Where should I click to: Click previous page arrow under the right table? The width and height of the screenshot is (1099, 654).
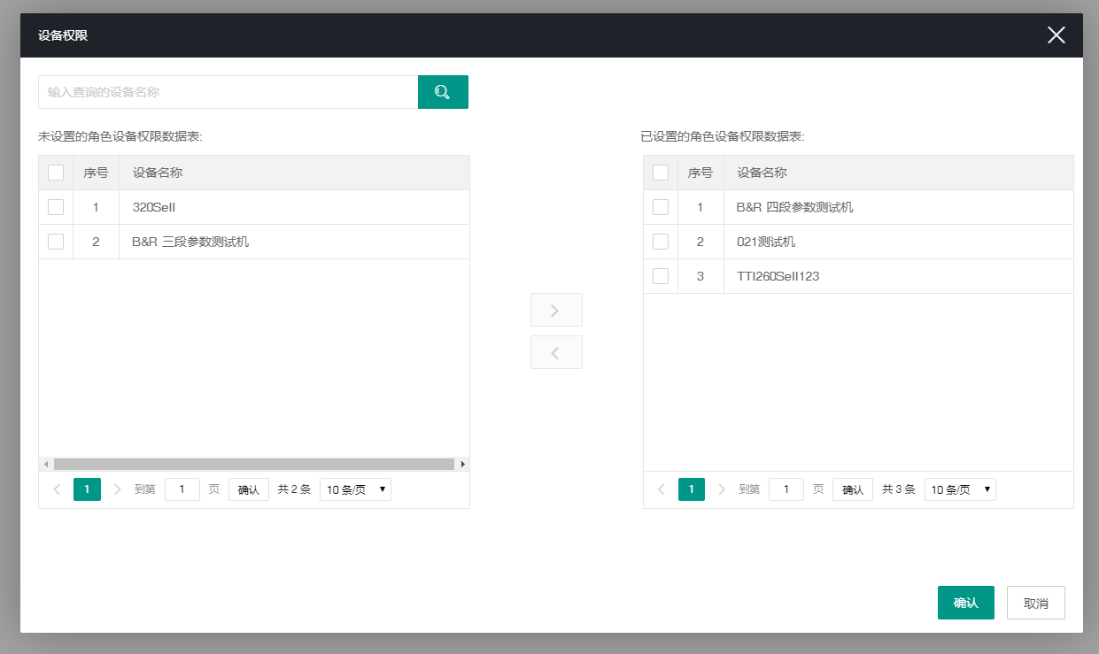[x=662, y=489]
